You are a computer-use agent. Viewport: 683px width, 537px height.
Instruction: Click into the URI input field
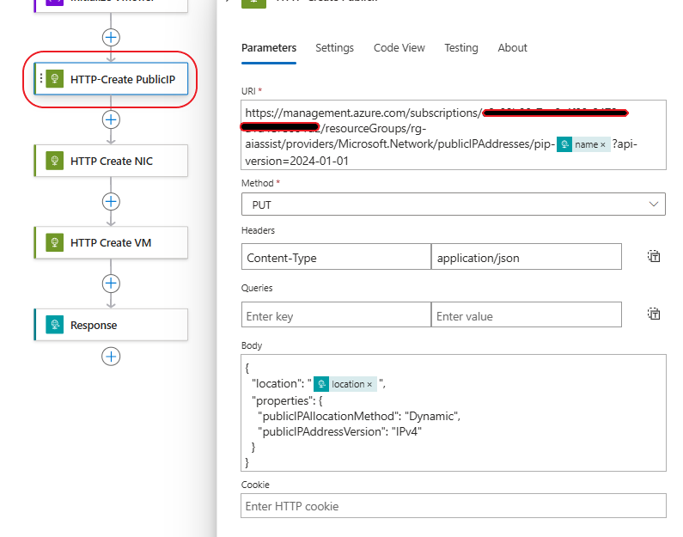(454, 135)
